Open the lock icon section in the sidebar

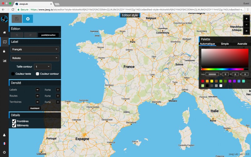[4, 51]
